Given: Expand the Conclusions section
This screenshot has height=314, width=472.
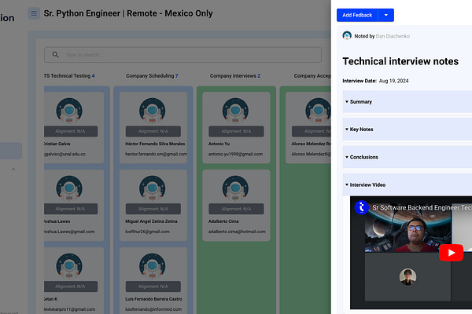Looking at the screenshot, I should pyautogui.click(x=407, y=157).
